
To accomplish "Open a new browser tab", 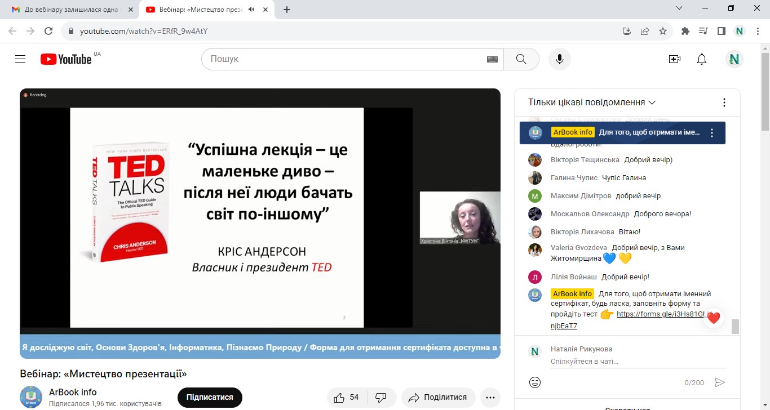I will pos(287,10).
